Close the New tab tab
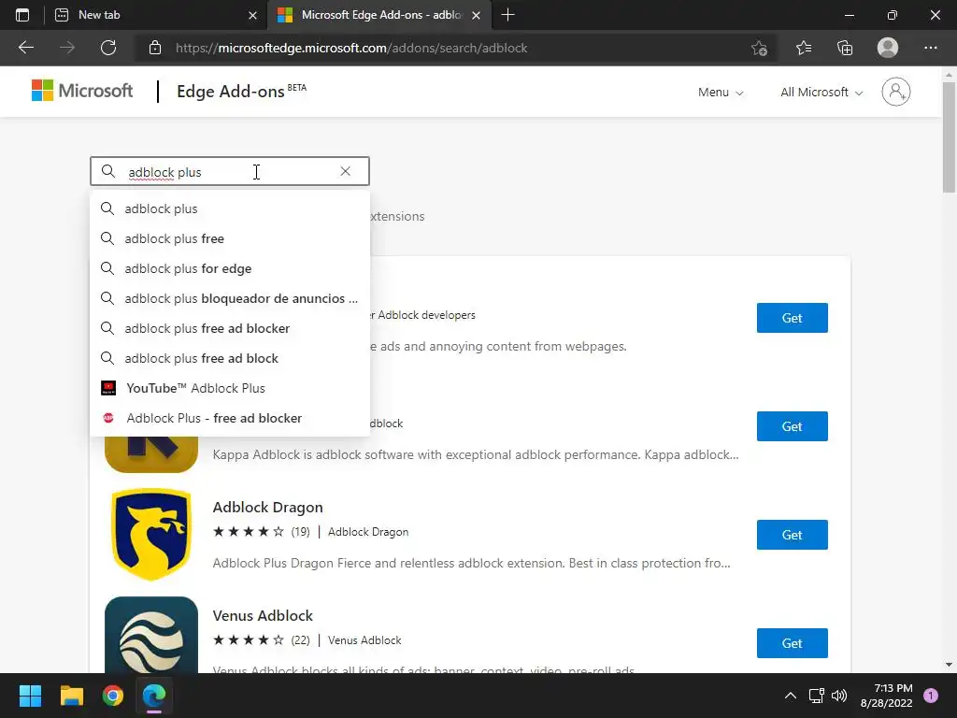This screenshot has width=957, height=718. pos(252,15)
